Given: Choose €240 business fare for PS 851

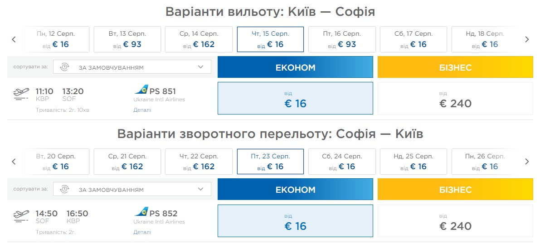Looking at the screenshot, I should point(455,98).
